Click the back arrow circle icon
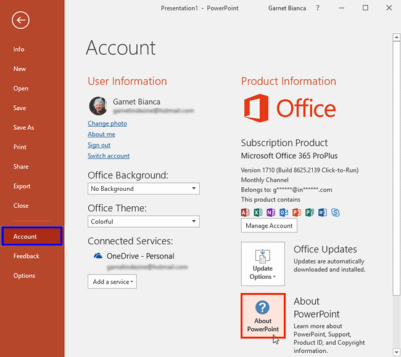The image size is (401, 357). coord(20,20)
